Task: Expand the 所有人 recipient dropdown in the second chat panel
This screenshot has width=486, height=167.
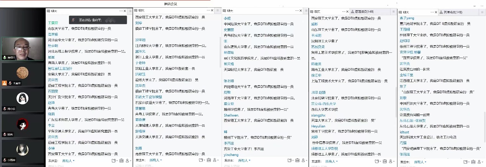Action: pyautogui.click(x=155, y=161)
